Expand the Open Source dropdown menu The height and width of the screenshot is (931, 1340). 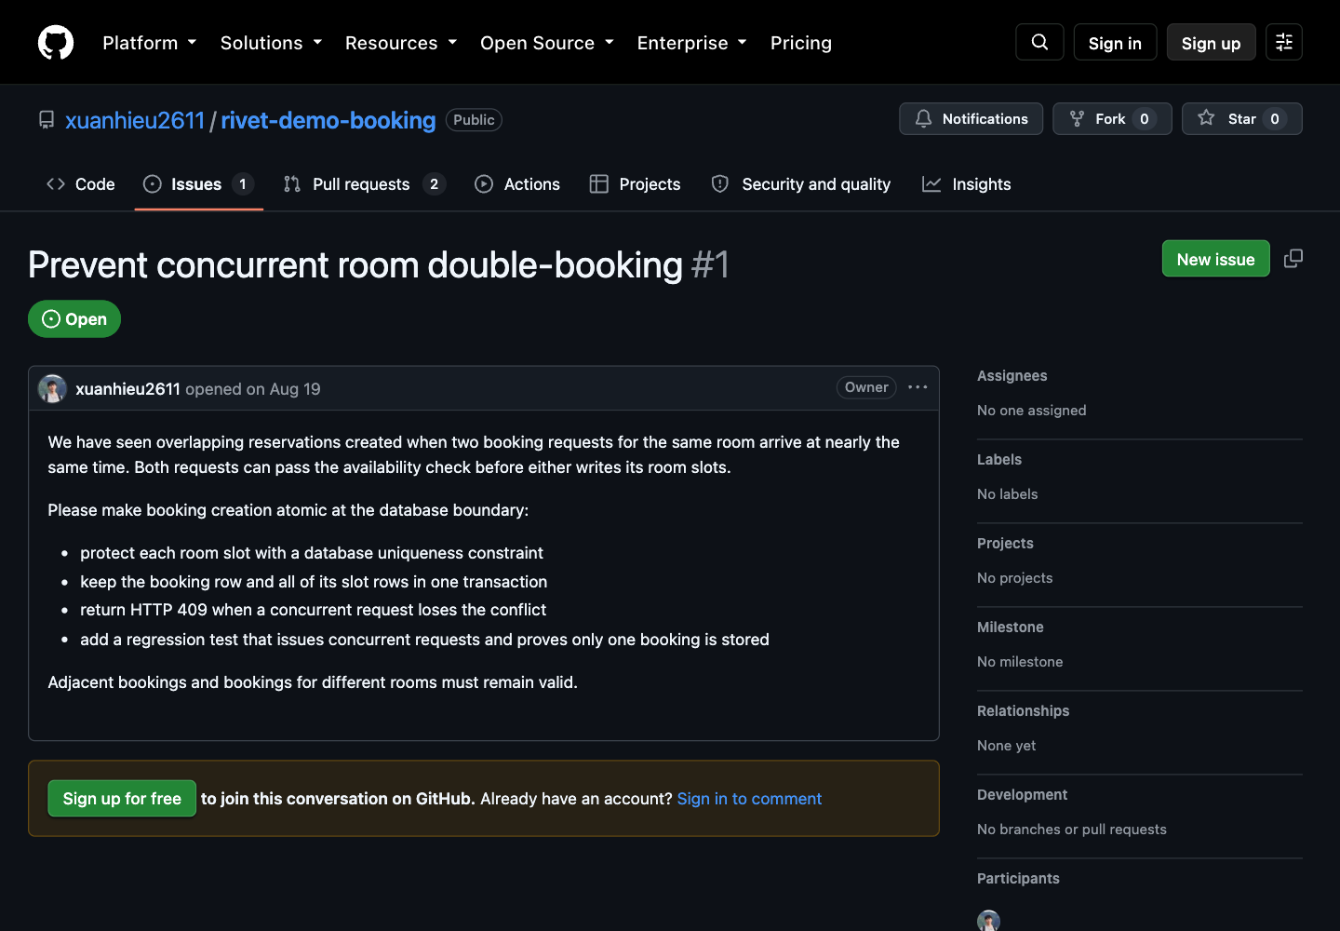[547, 43]
